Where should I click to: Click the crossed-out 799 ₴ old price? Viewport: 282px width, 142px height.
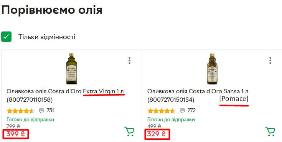[13, 126]
